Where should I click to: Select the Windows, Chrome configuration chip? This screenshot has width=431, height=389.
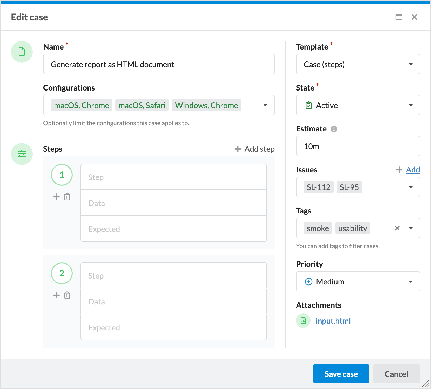[x=206, y=105]
